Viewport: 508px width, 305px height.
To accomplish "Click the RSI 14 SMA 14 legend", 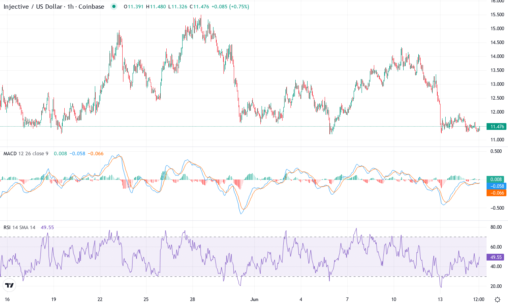I will [19, 228].
